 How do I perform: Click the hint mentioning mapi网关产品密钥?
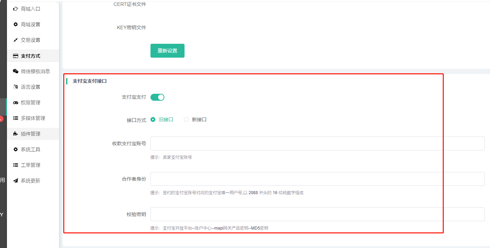pos(209,228)
